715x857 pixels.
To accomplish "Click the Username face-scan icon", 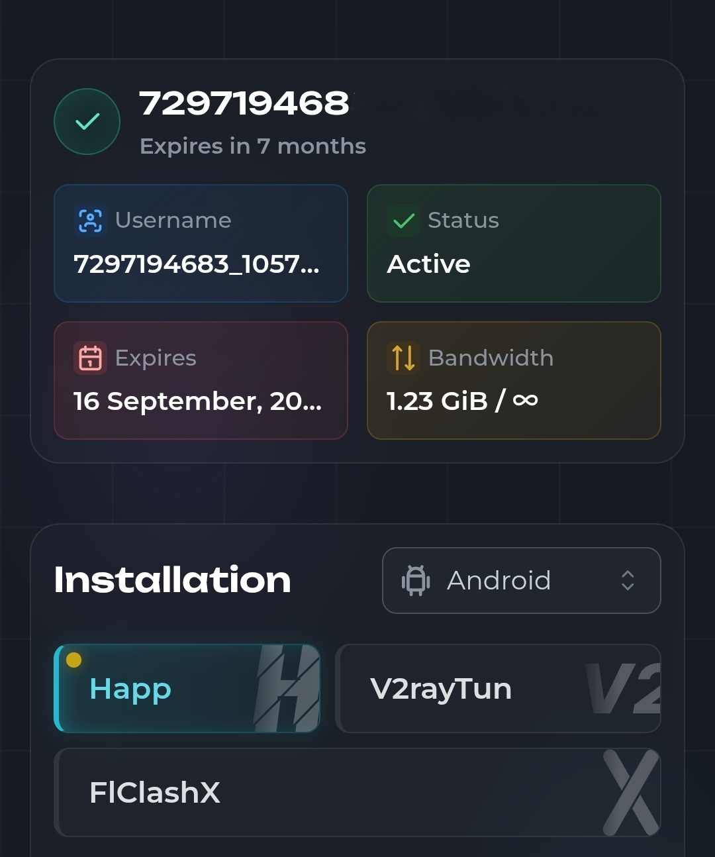I will [90, 221].
